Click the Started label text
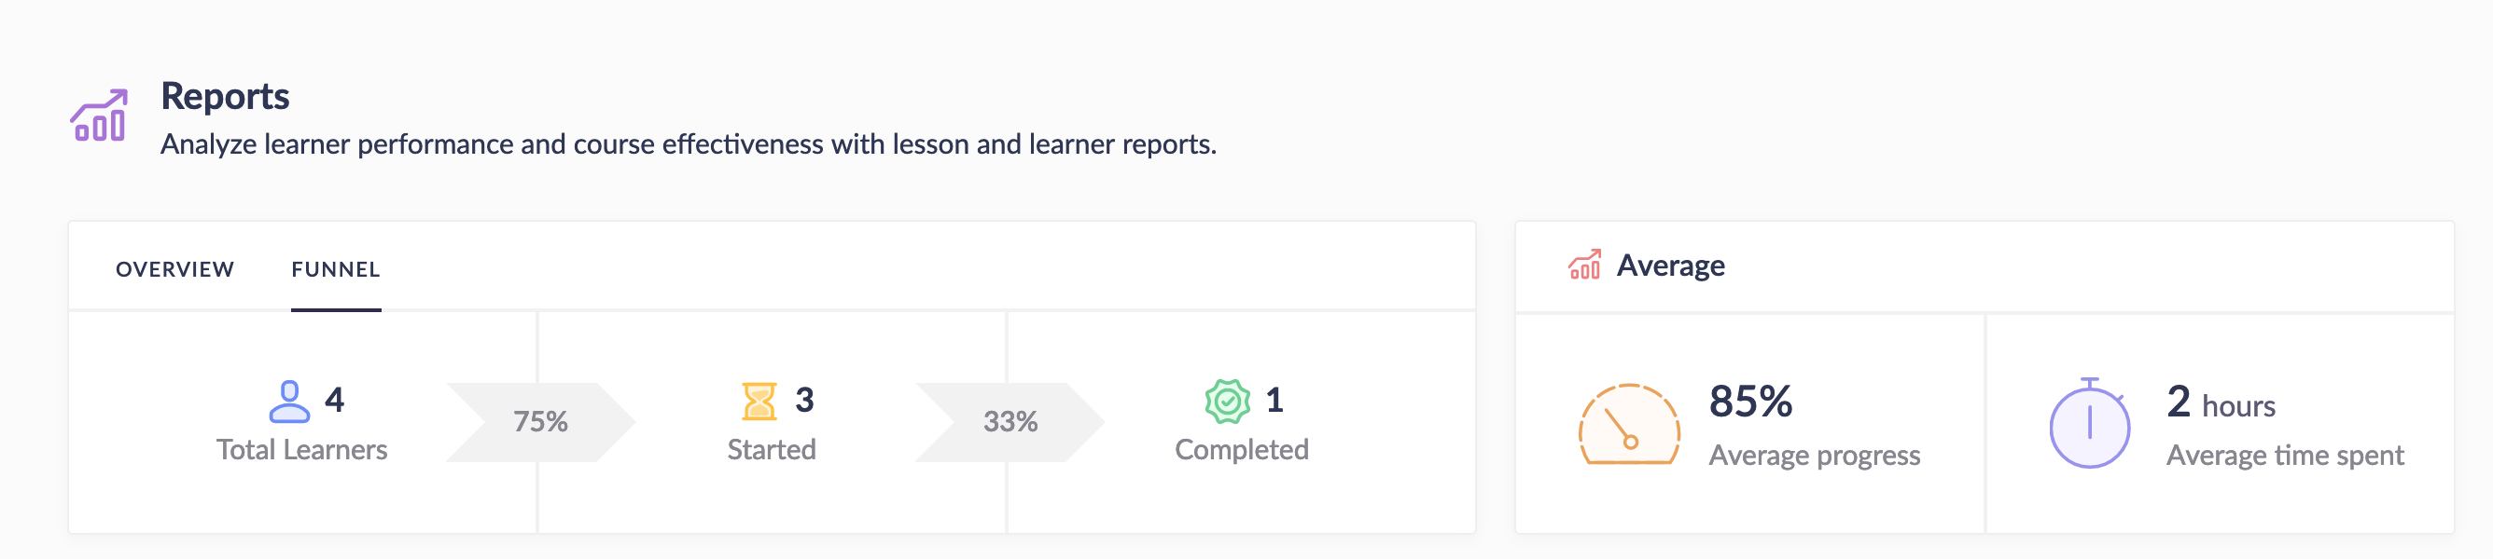 coord(772,450)
